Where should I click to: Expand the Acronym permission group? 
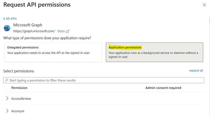pyautogui.click(x=7, y=111)
